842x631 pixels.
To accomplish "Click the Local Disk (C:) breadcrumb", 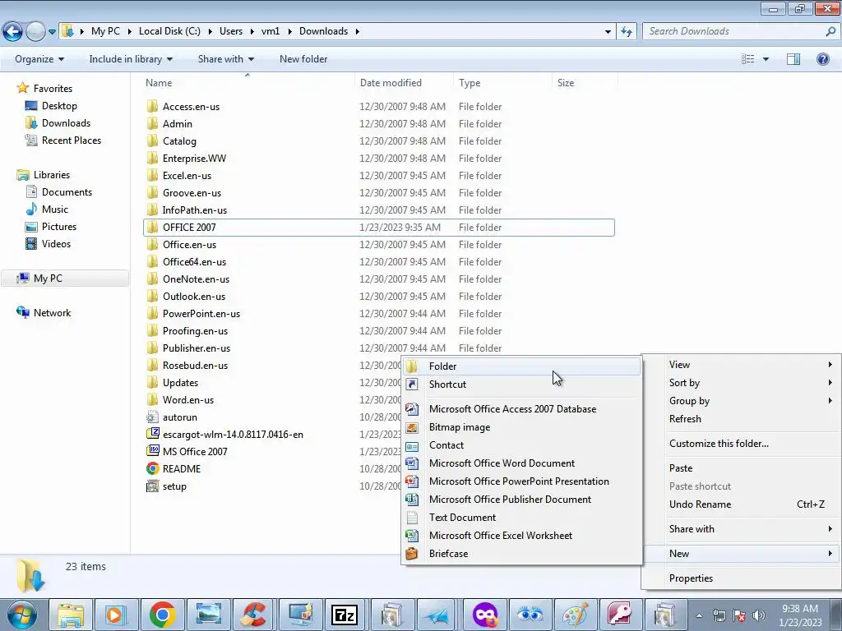I will pyautogui.click(x=169, y=31).
